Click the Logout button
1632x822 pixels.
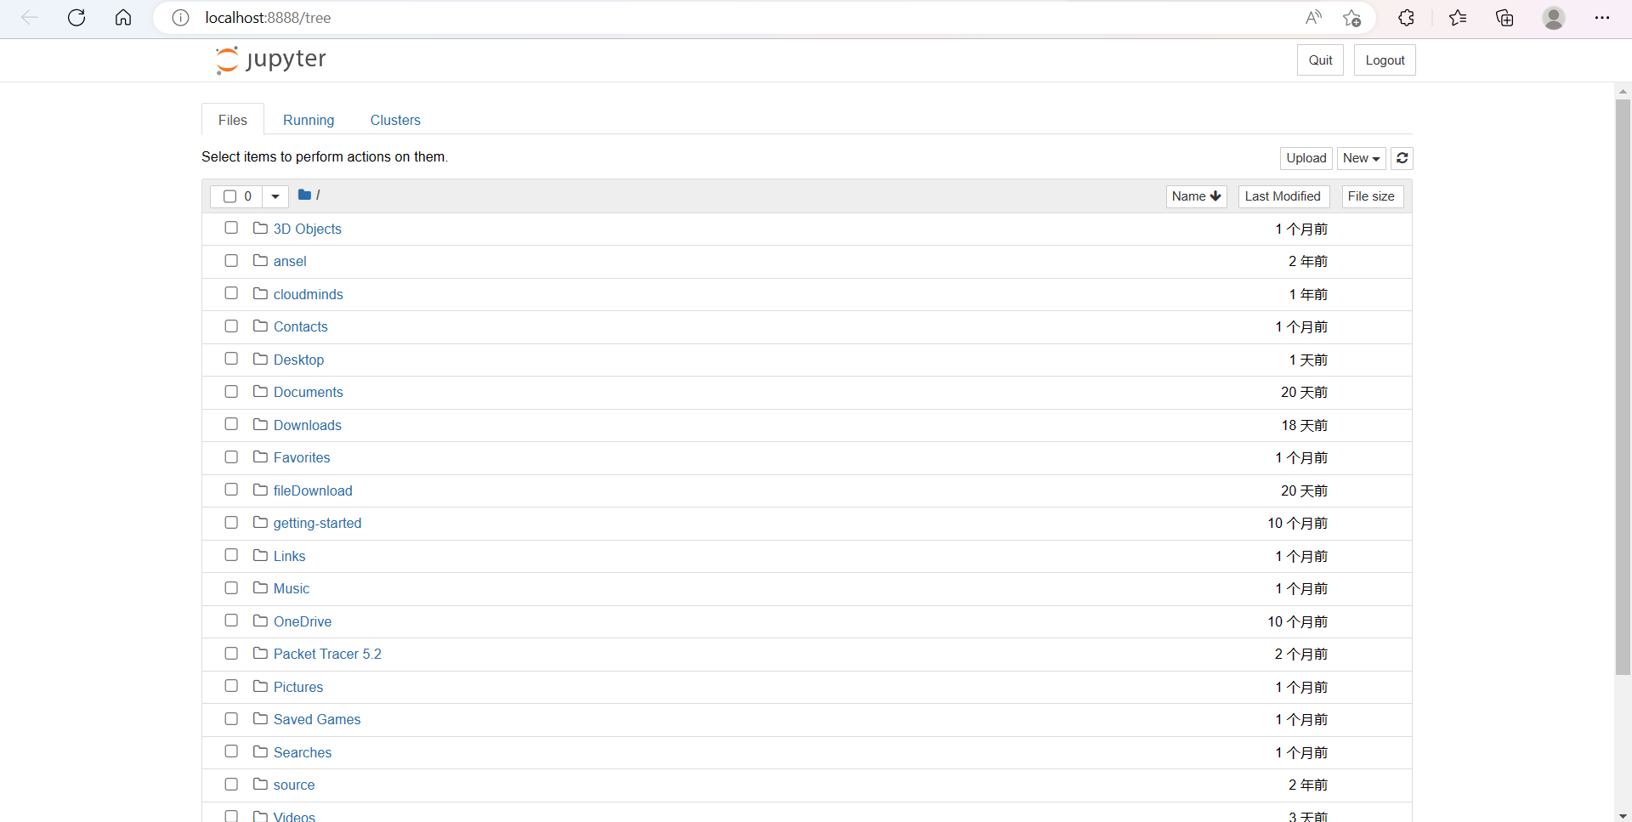click(x=1385, y=60)
